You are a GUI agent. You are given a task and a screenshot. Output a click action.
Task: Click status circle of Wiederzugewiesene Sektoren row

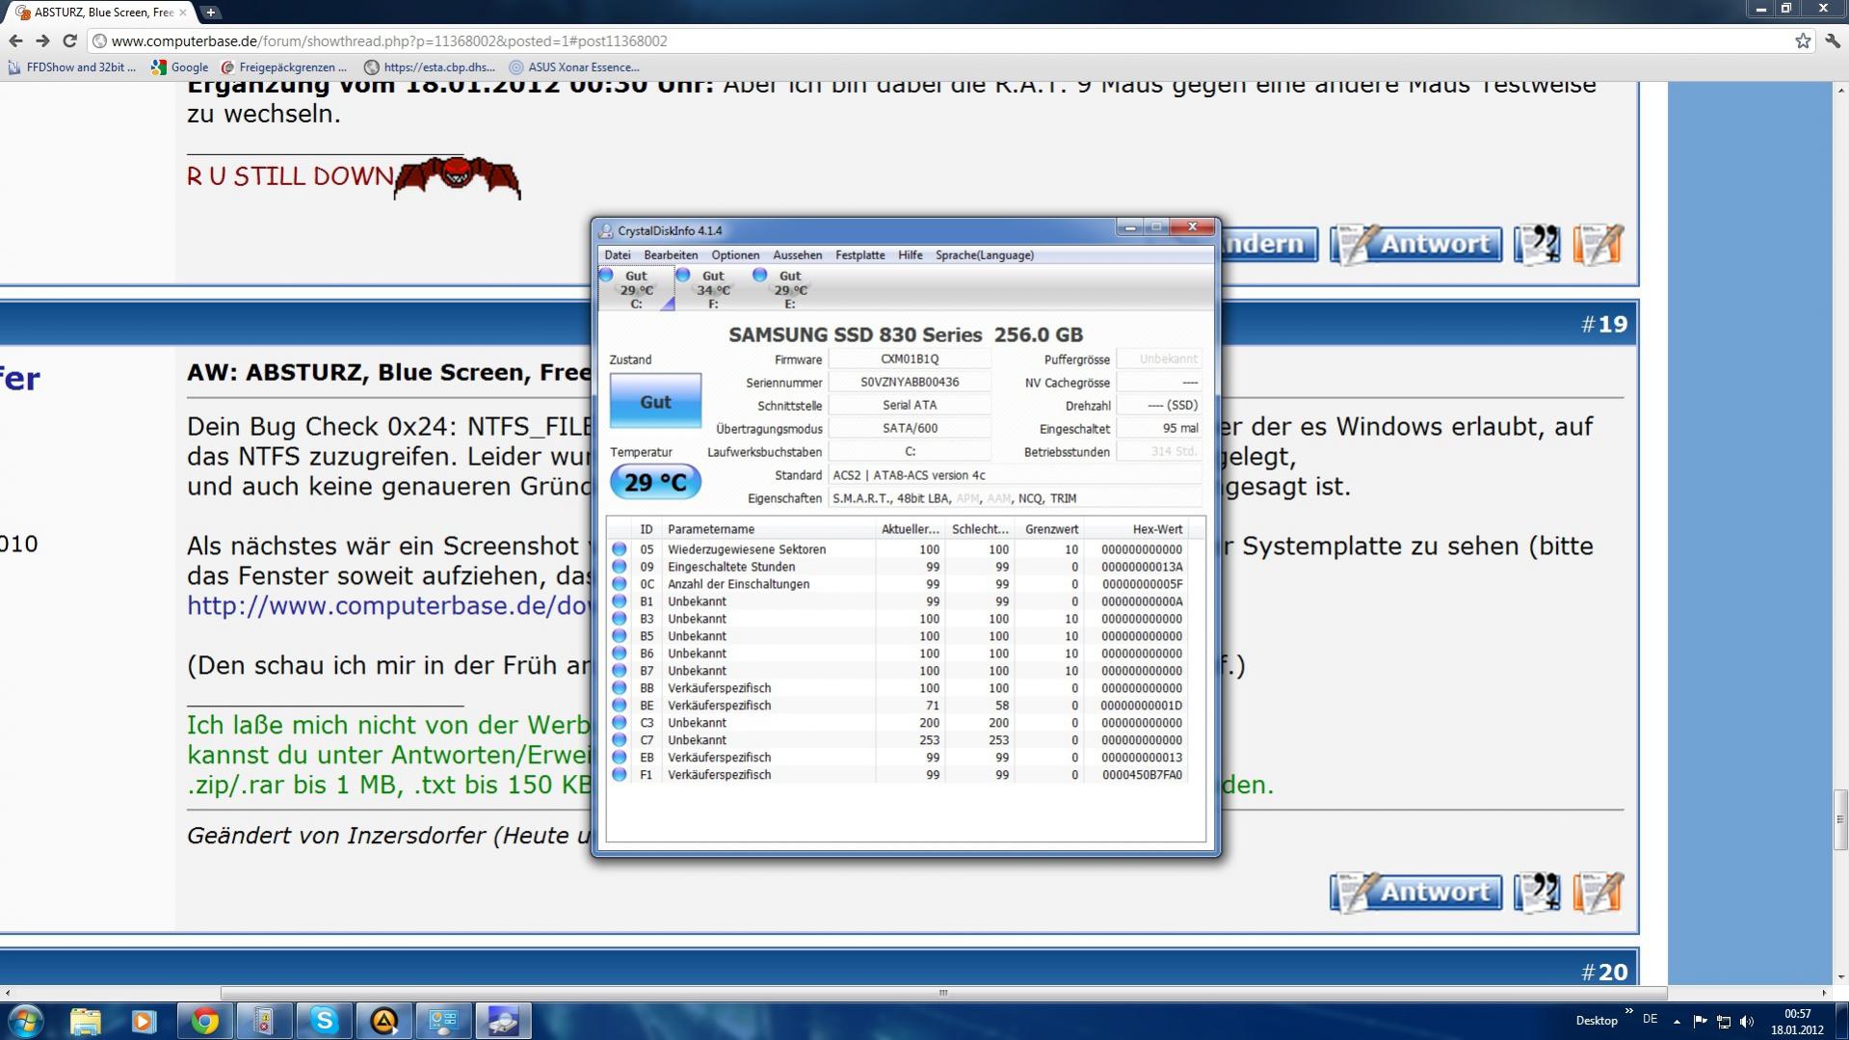pyautogui.click(x=620, y=549)
